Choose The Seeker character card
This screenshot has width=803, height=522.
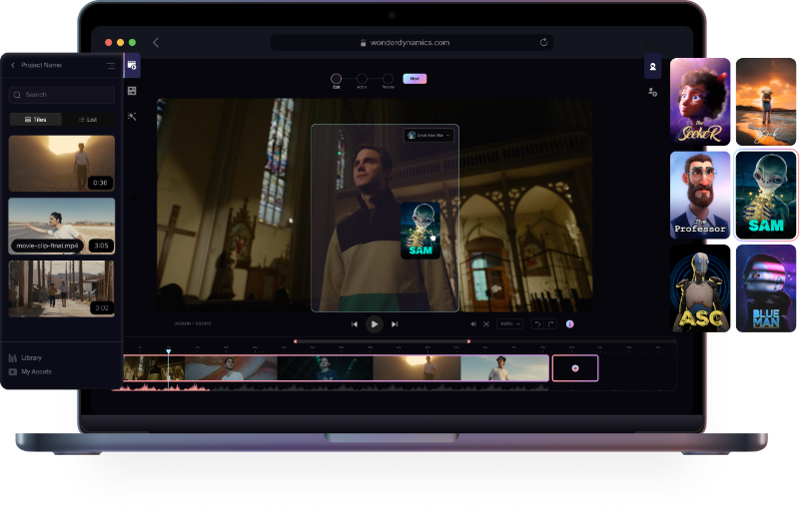(x=700, y=102)
